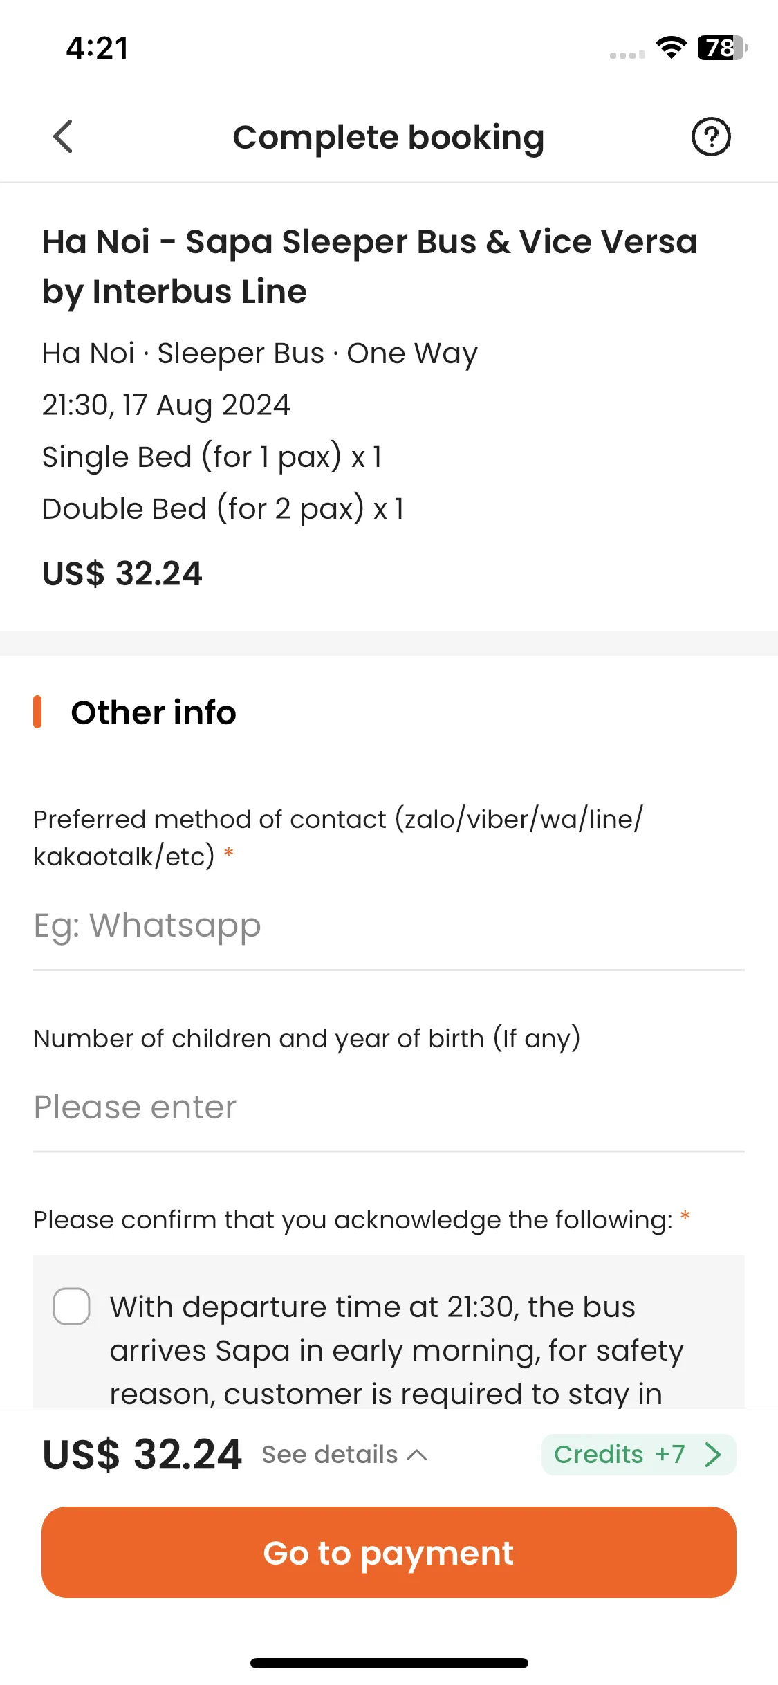Click the Credits chevron arrow
This screenshot has width=778, height=1685.
pyautogui.click(x=713, y=1455)
